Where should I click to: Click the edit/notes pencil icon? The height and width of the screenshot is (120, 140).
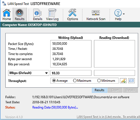pyautogui.click(x=123, y=81)
